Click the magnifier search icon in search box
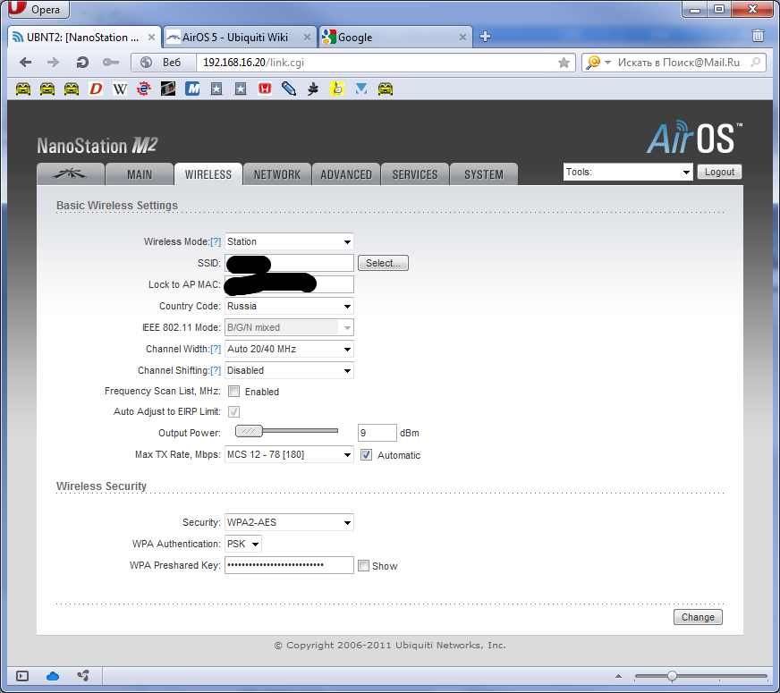Screen dimensions: 780x693 [x=756, y=62]
